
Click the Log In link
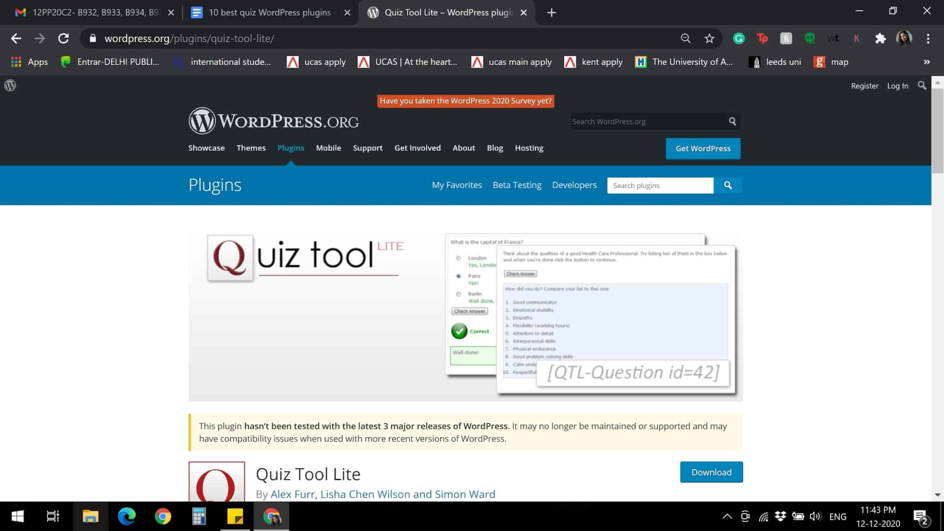(897, 86)
